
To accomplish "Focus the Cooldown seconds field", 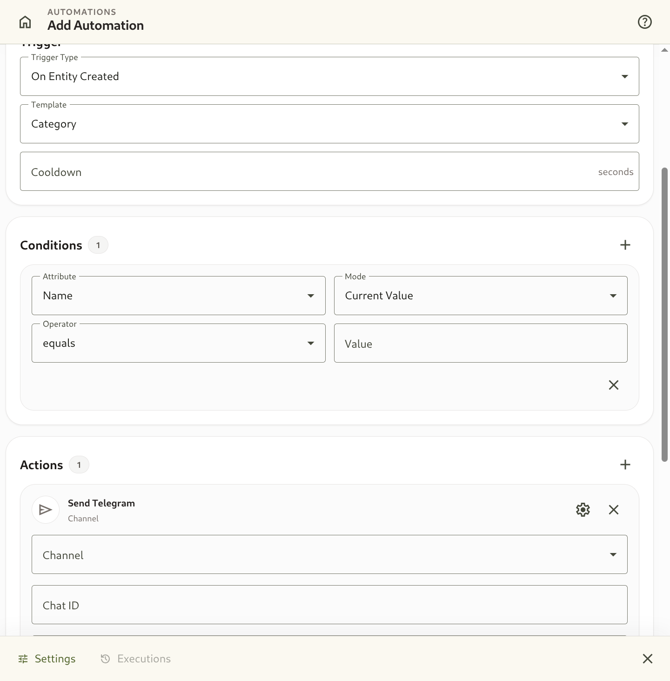I will coord(329,171).
